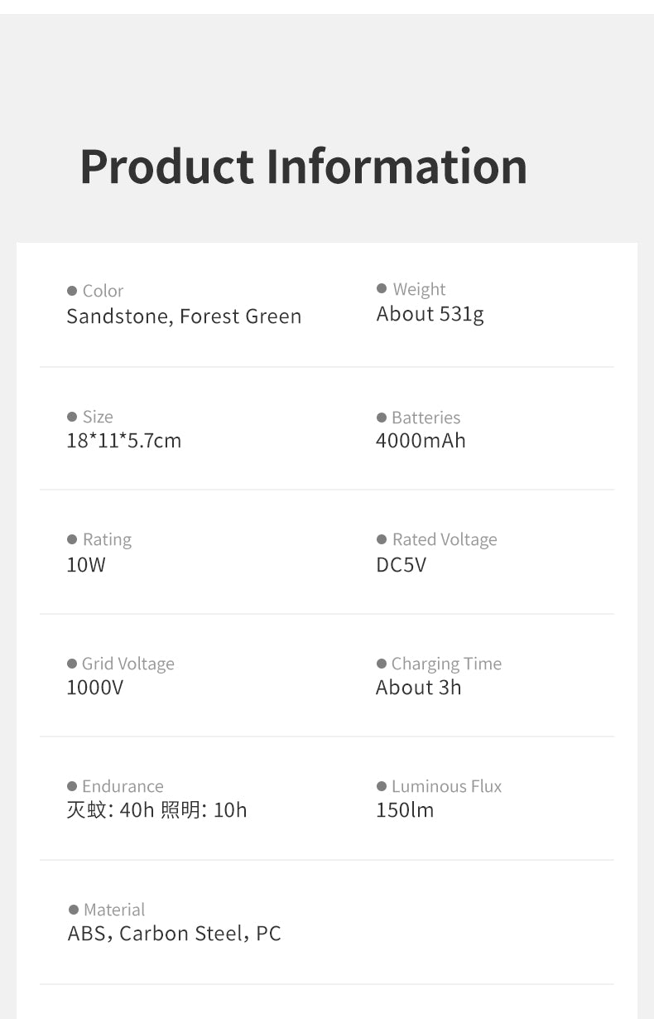Screen dimensions: 654x1019
Task: Click the 150lm luminous flux value
Action: tap(405, 810)
